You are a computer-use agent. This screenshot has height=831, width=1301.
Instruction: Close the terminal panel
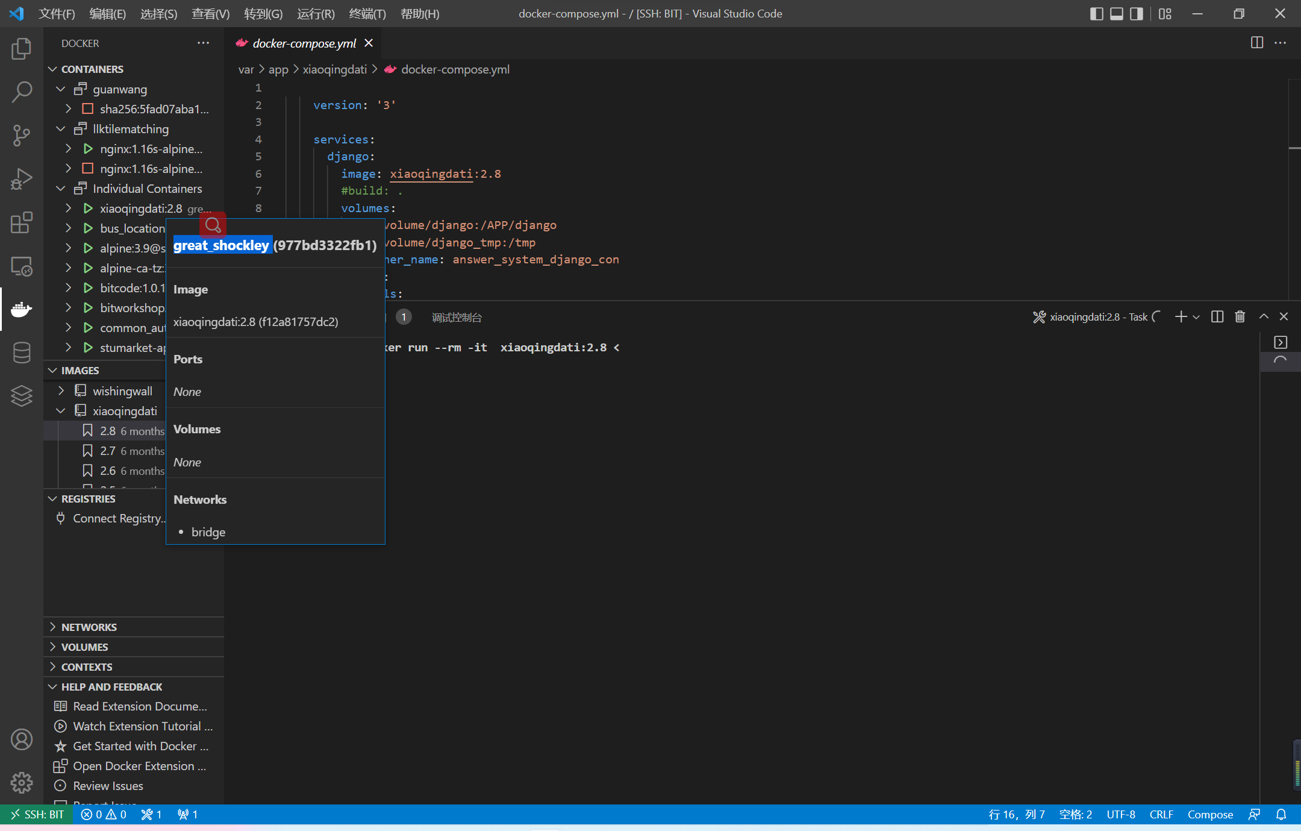pos(1284,316)
